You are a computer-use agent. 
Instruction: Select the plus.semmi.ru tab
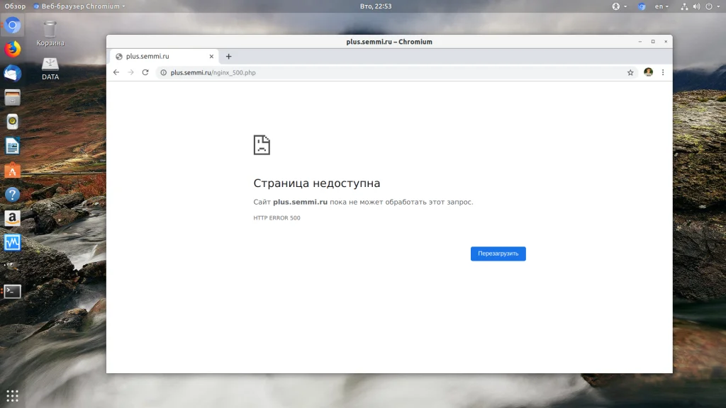(x=164, y=57)
